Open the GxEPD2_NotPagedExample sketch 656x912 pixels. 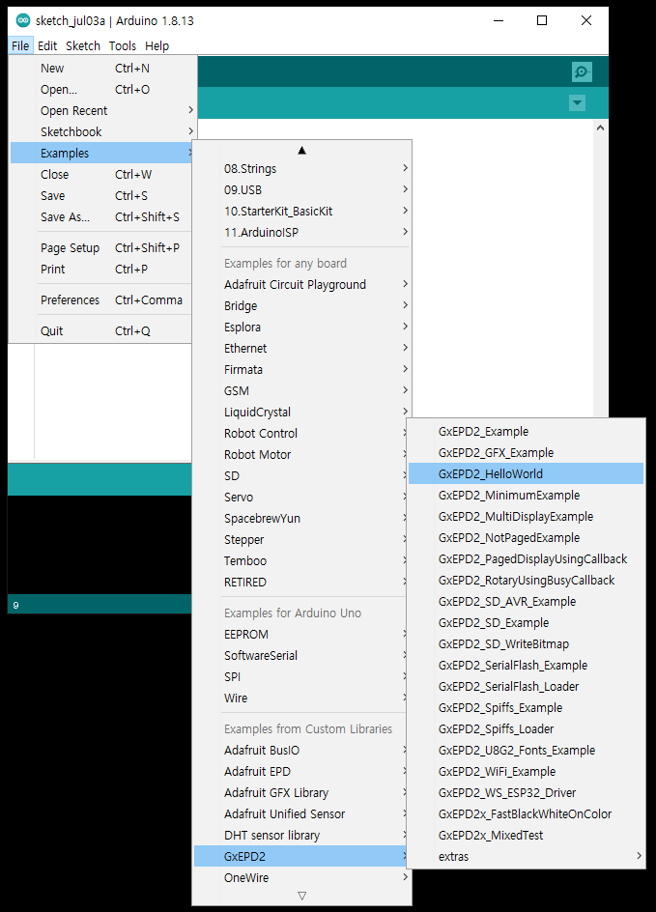(x=527, y=537)
